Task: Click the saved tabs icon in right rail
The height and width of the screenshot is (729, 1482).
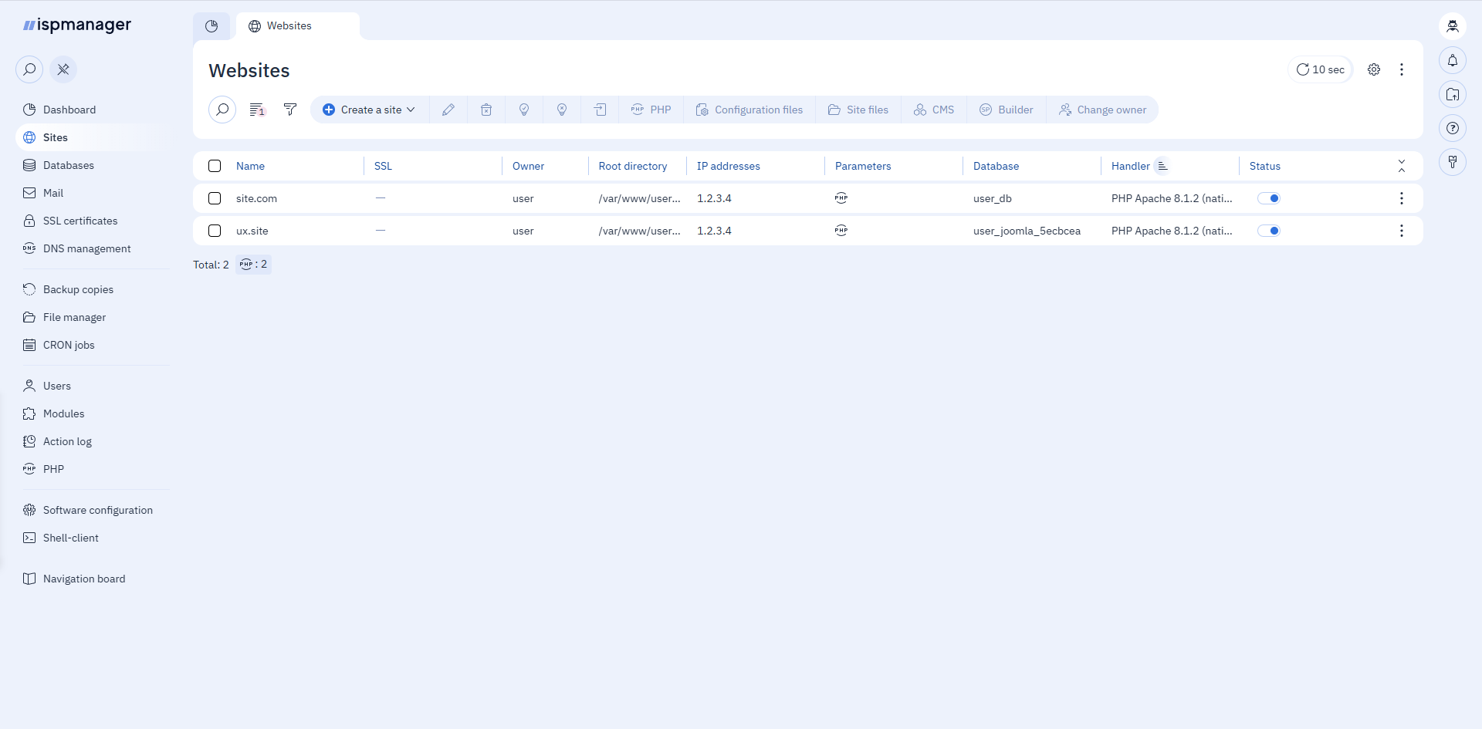Action: point(1453,94)
